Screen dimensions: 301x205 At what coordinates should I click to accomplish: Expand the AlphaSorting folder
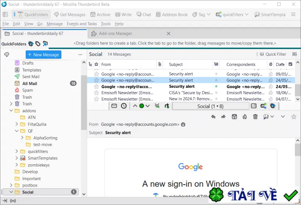pos(22,138)
